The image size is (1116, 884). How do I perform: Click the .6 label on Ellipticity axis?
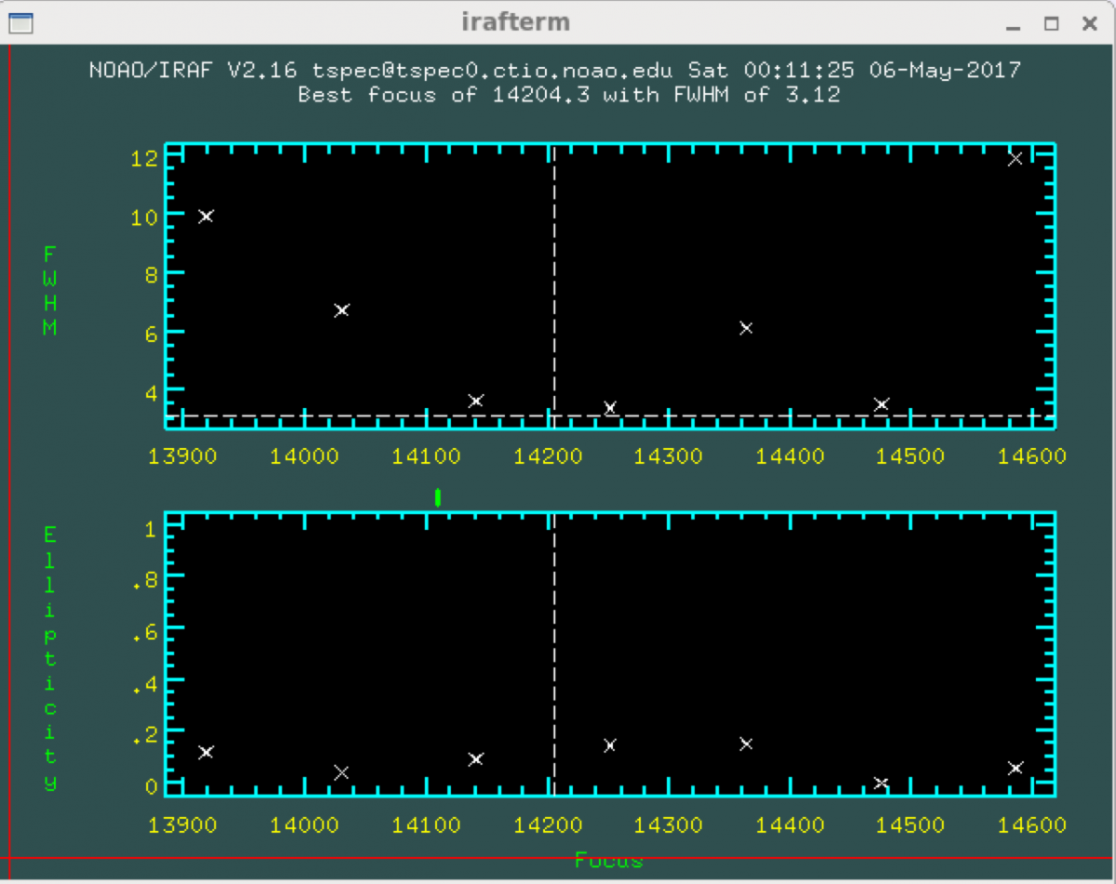point(144,631)
